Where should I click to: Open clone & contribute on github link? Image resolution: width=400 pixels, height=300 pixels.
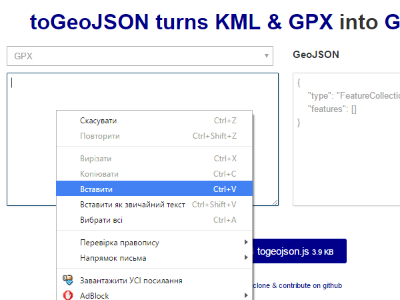[x=297, y=285]
